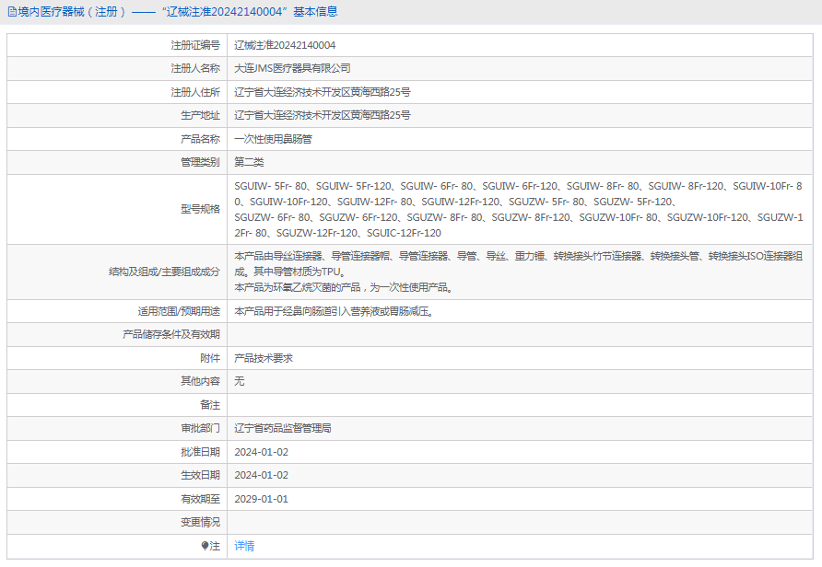The height and width of the screenshot is (567, 822).
Task: Click the 生效日期 label
Action: point(200,475)
